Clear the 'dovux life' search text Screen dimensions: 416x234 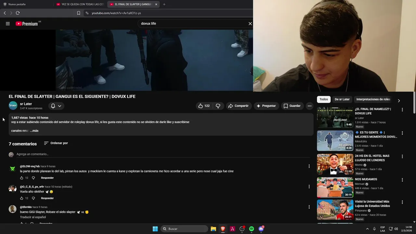[x=250, y=24]
